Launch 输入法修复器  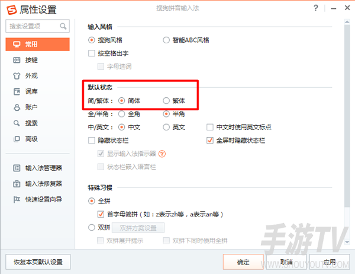point(37,184)
